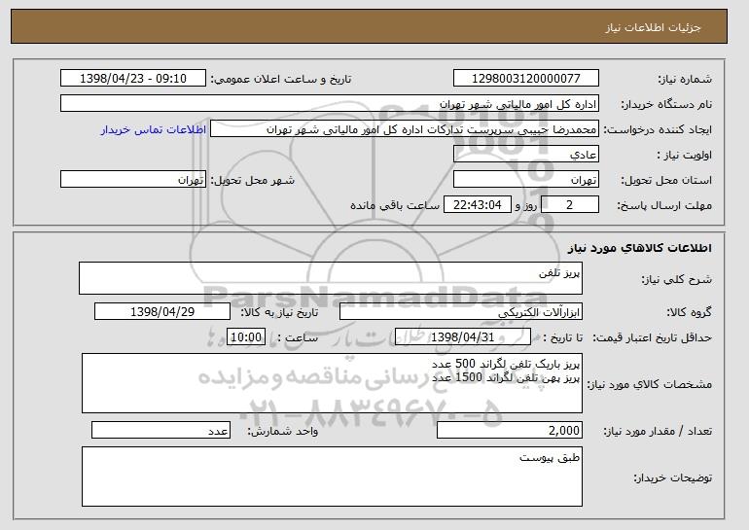749x530 pixels.
Task: Click the label گروه کالا
Action: [689, 312]
